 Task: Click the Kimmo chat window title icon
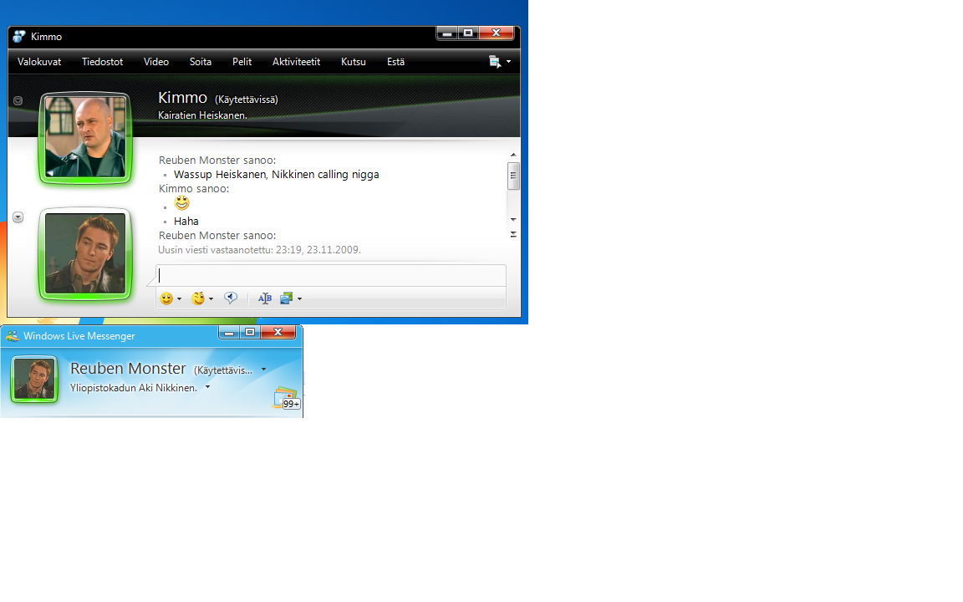click(19, 37)
